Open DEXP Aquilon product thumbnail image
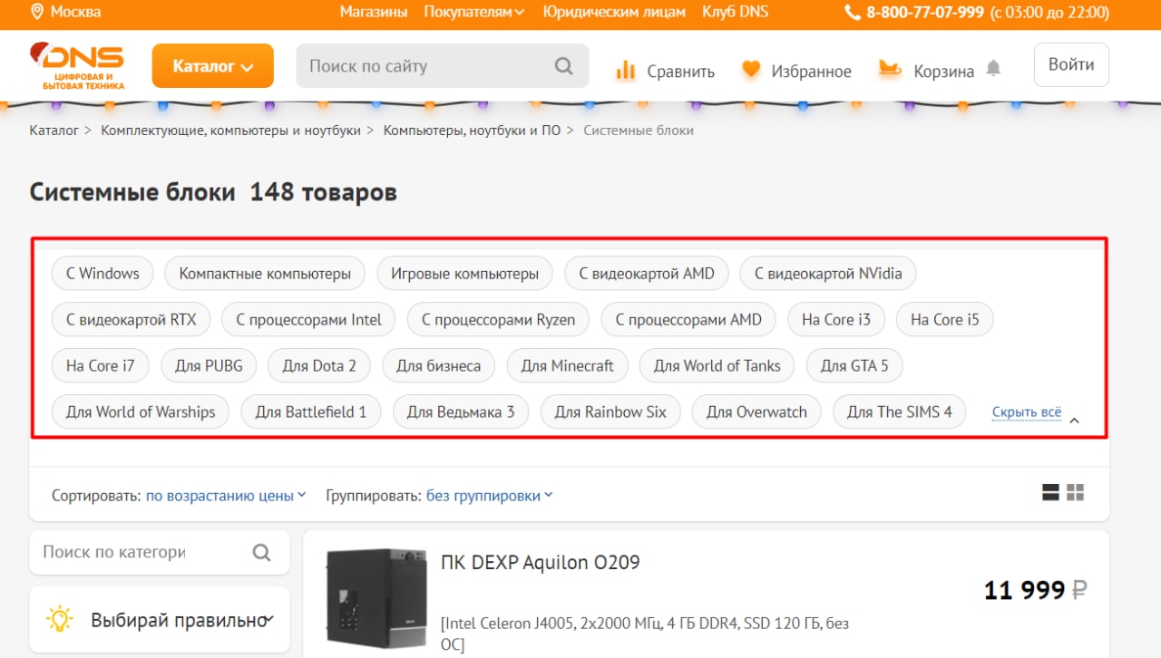 (376, 599)
